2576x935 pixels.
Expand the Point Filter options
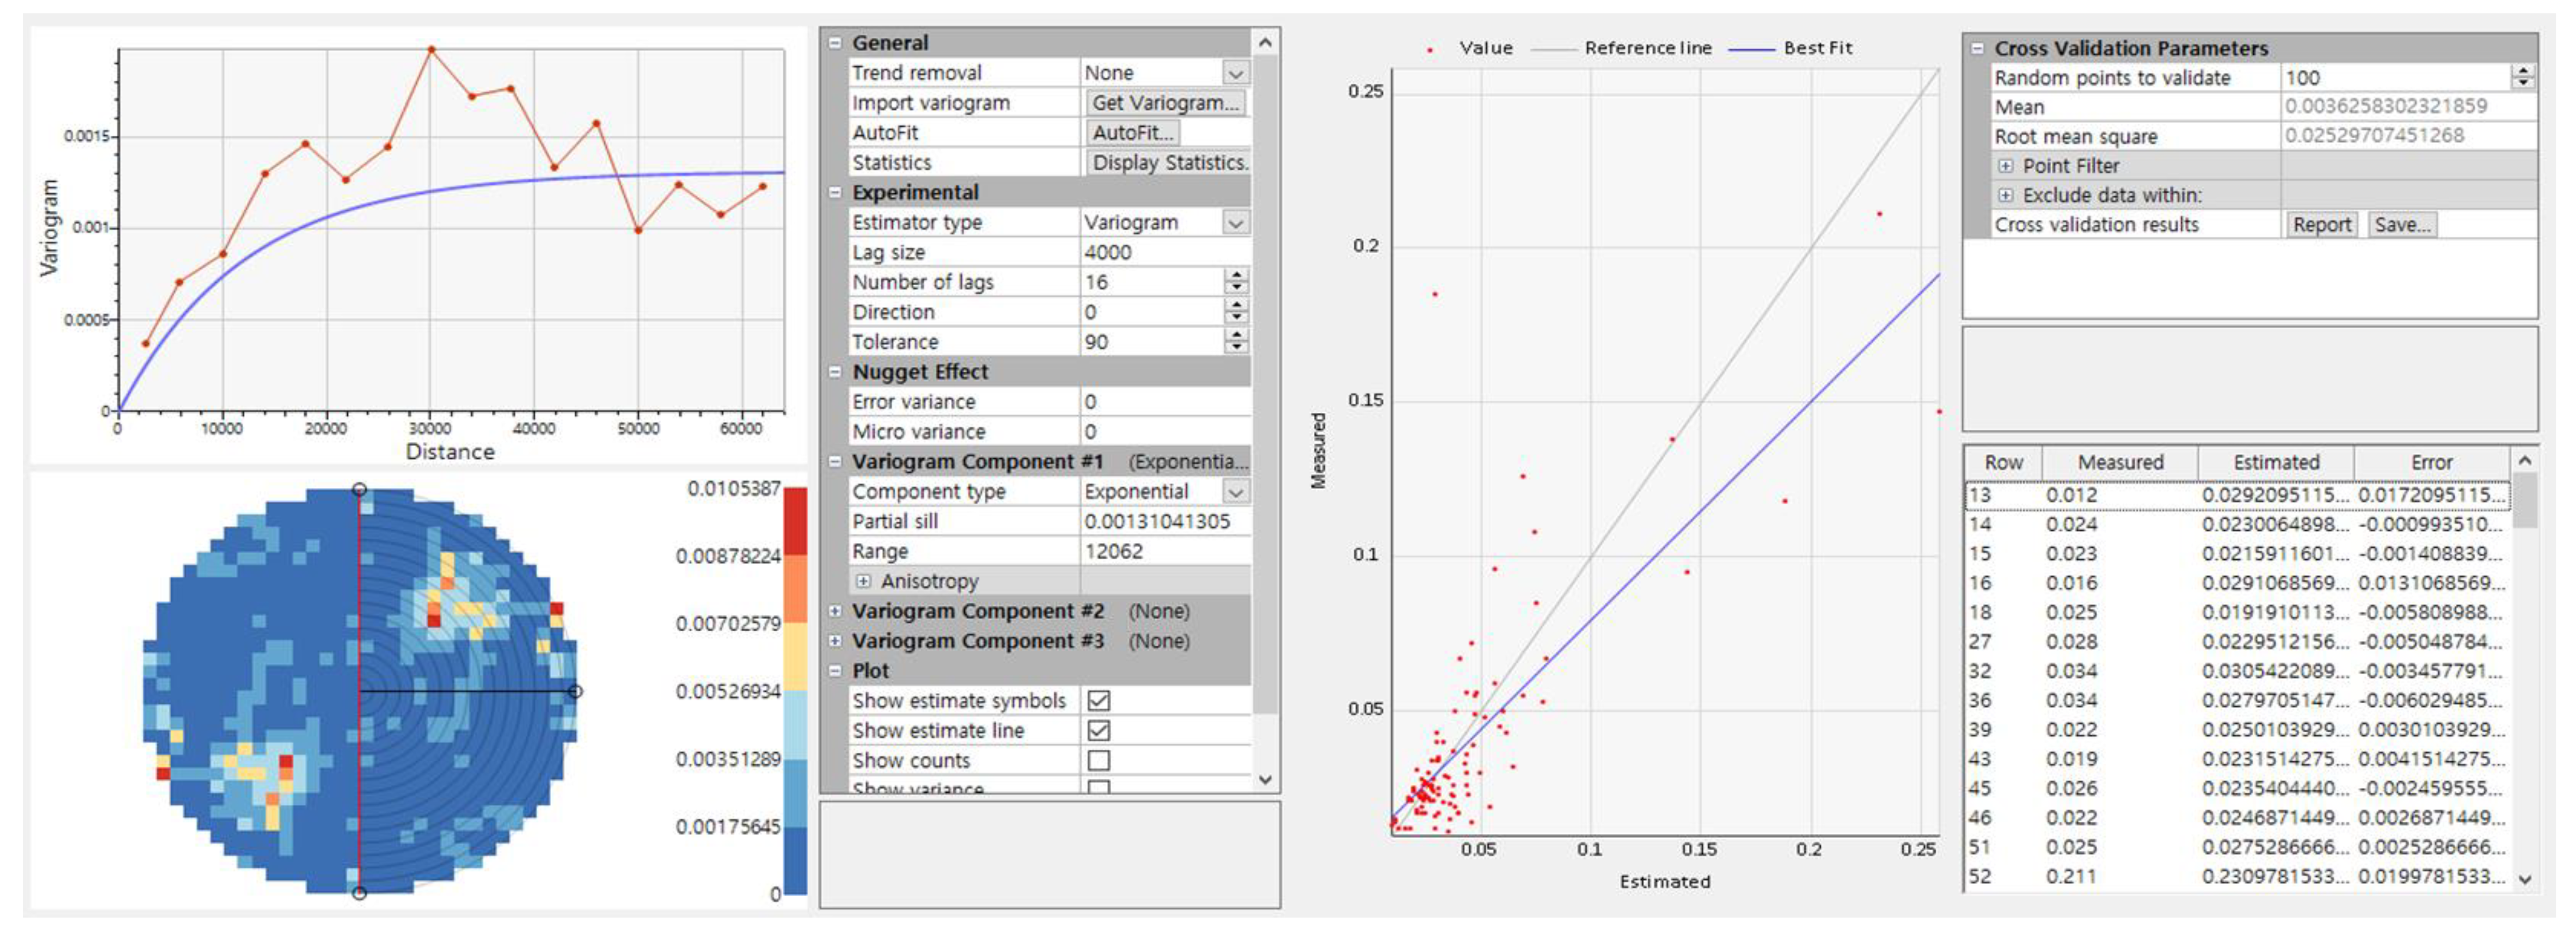pos(2005,166)
